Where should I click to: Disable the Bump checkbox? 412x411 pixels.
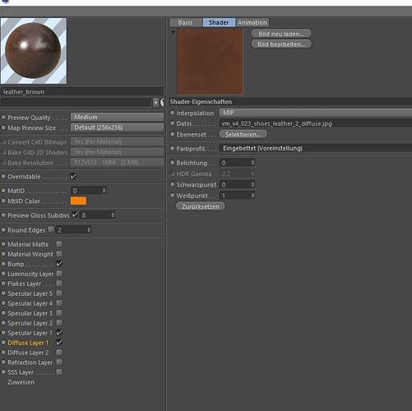59,264
